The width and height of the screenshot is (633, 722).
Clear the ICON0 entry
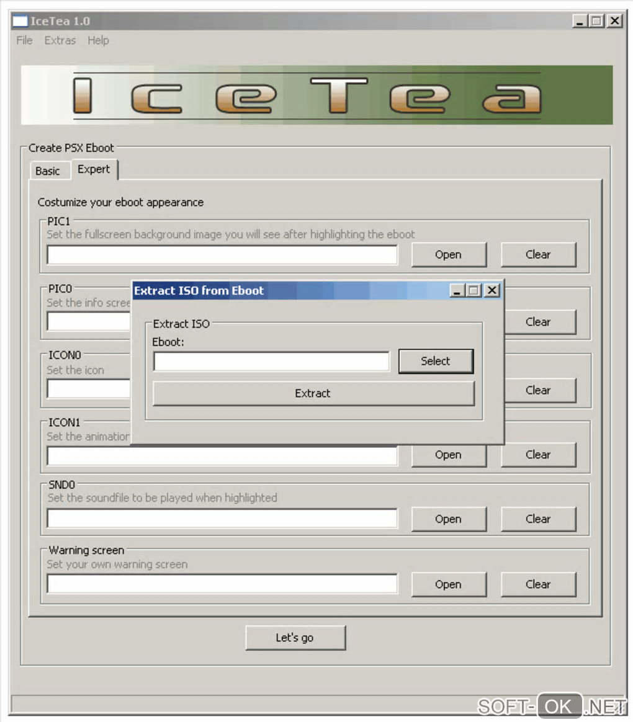(540, 390)
